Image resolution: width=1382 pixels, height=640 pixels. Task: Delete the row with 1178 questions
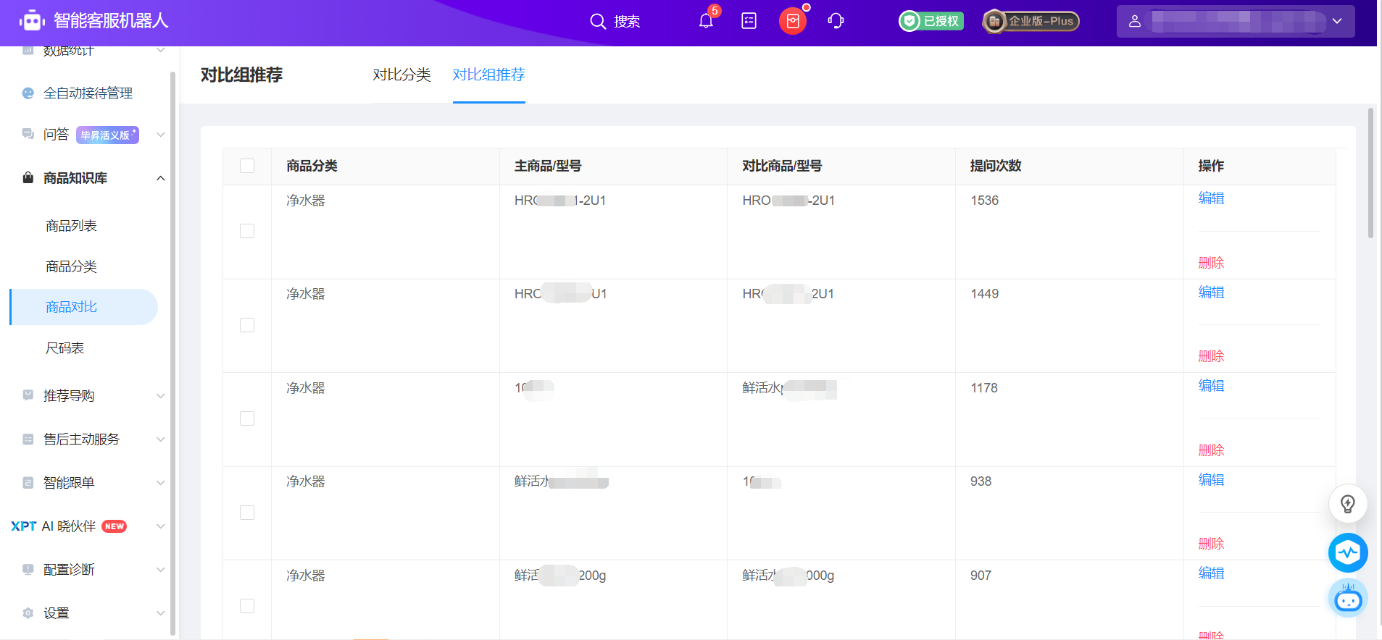point(1211,450)
